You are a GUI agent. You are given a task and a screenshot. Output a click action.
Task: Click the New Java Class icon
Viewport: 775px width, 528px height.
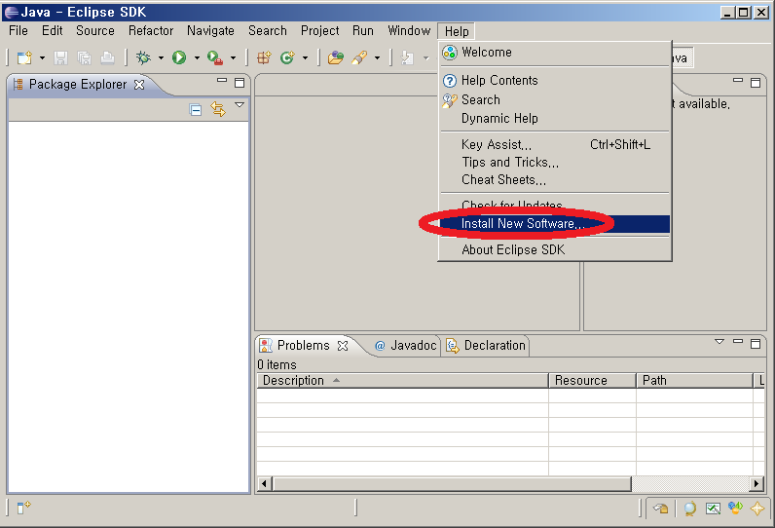click(287, 57)
